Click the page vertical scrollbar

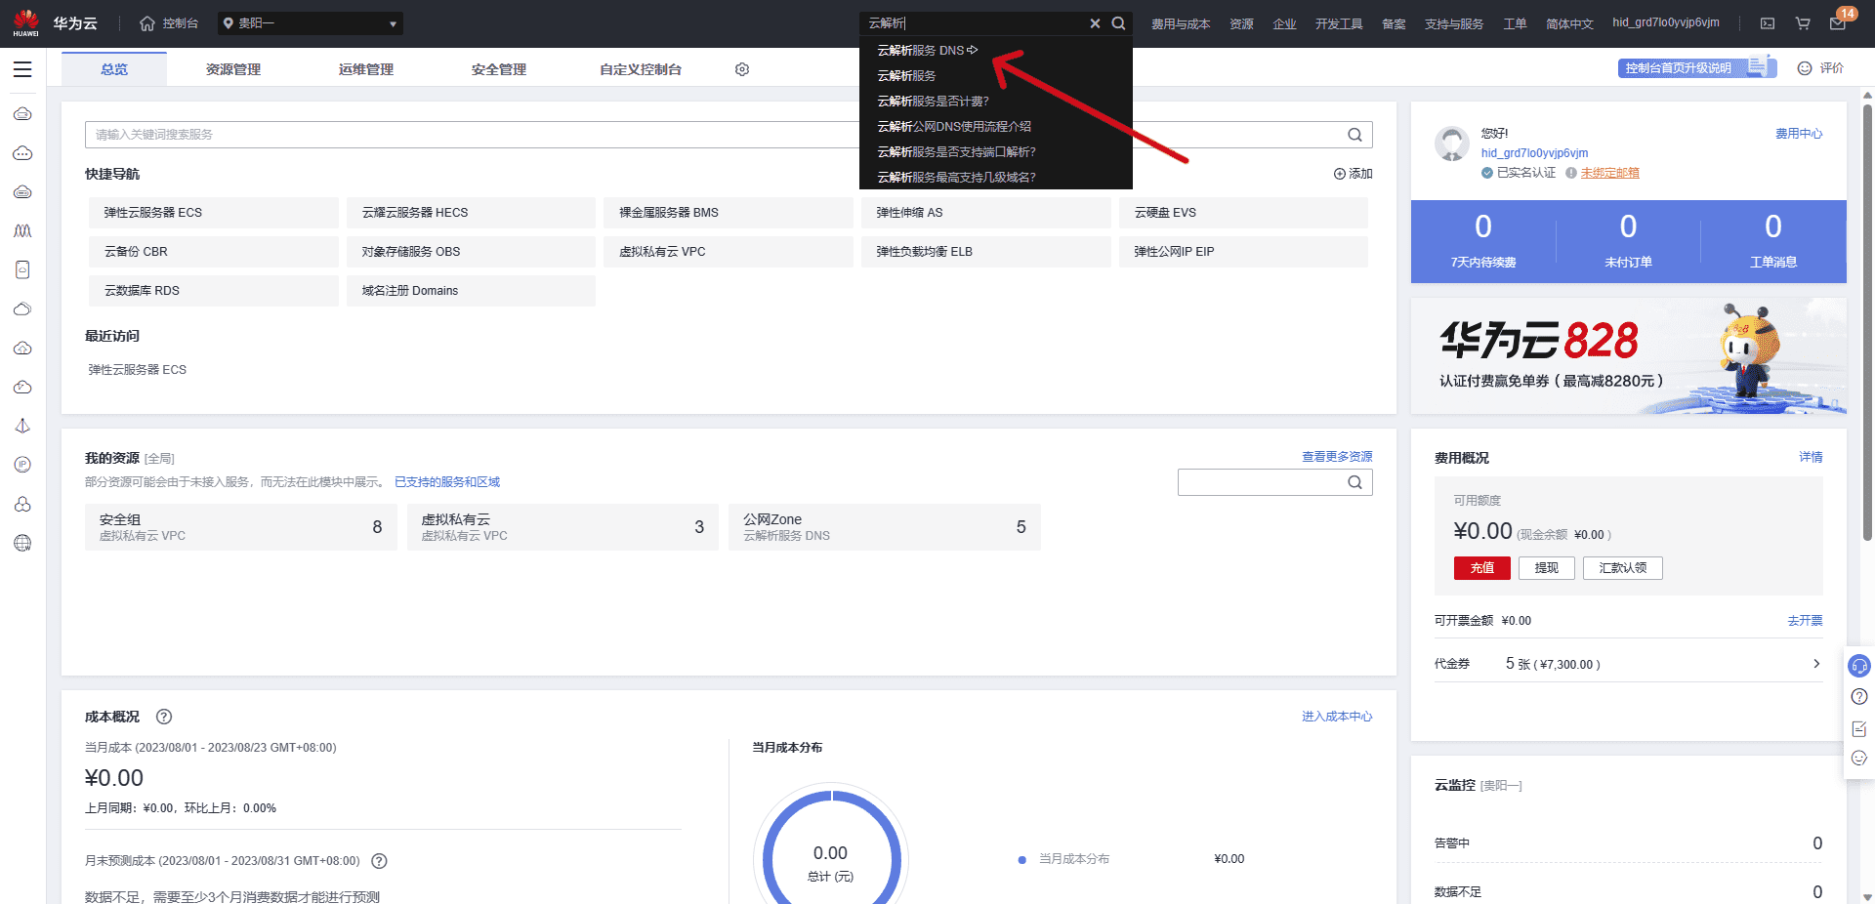(1867, 322)
